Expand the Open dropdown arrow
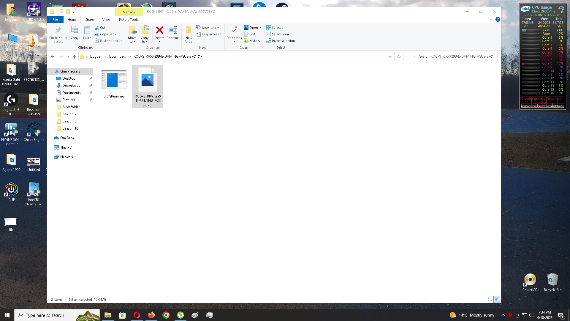This screenshot has width=570, height=321. [260, 28]
